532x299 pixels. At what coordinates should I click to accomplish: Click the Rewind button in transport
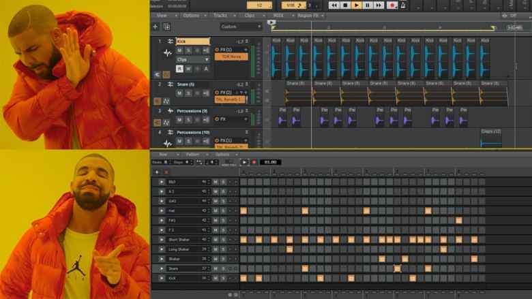coord(334,5)
